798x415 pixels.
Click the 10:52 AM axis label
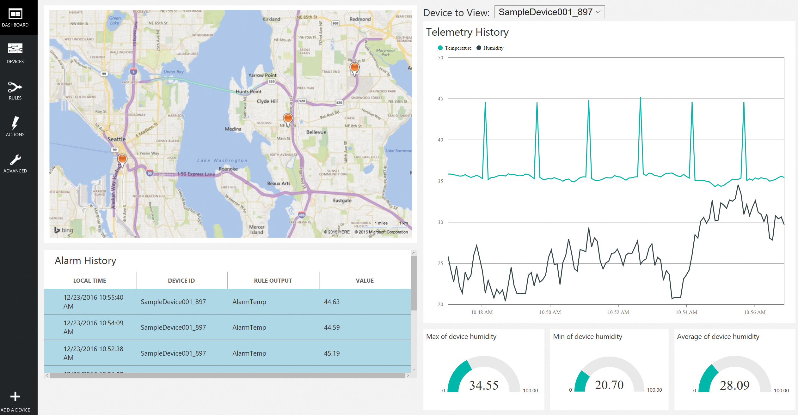click(x=618, y=312)
